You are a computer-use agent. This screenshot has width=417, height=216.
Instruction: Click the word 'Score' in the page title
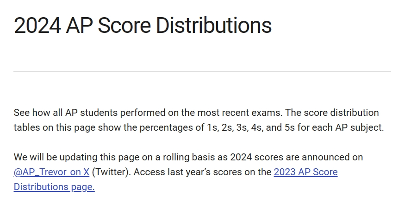point(124,25)
